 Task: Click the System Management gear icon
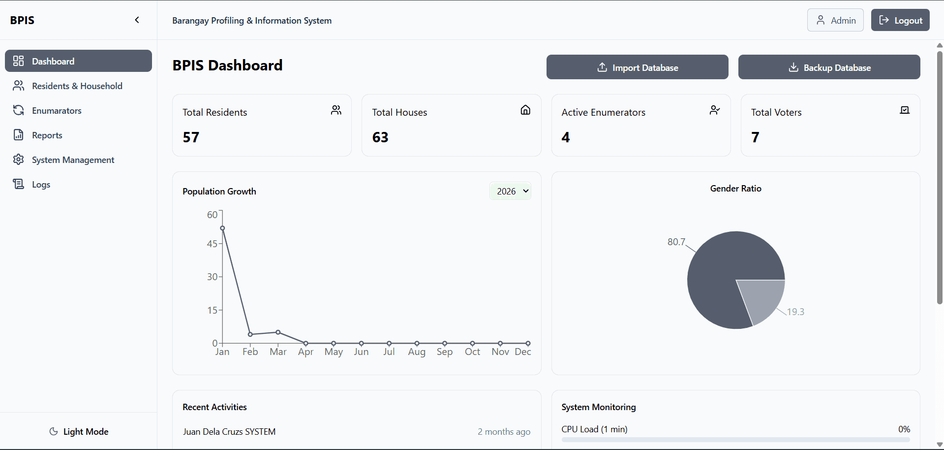pos(18,160)
